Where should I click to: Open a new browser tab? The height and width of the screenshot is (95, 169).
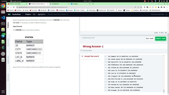pyautogui.click(x=93, y=4)
